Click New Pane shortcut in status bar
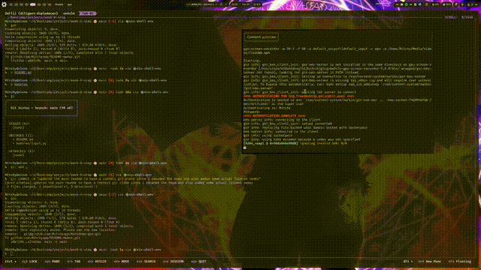This screenshot has width=481, height=270. (430, 262)
